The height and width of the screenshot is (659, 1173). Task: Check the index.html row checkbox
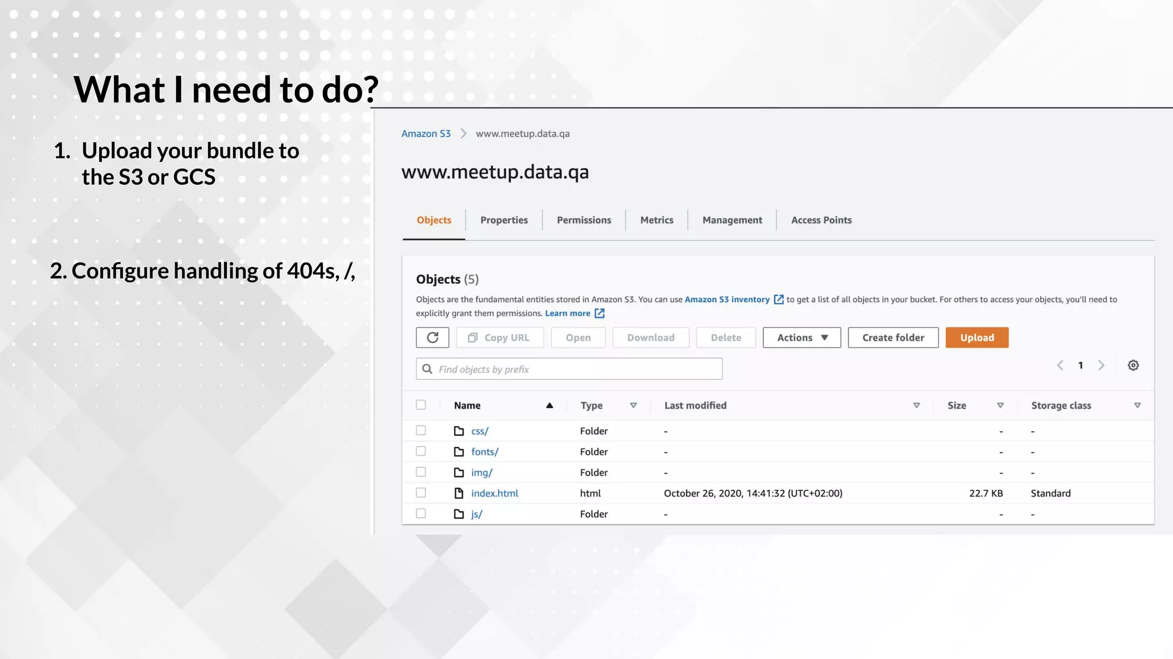pyautogui.click(x=421, y=493)
